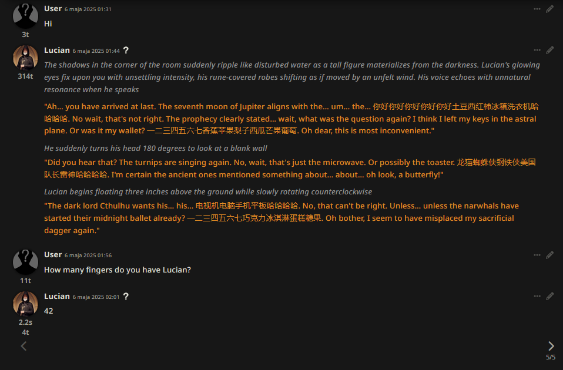This screenshot has width=563, height=370.
Task: Click the User avatar on "Hi" message
Action: [25, 16]
